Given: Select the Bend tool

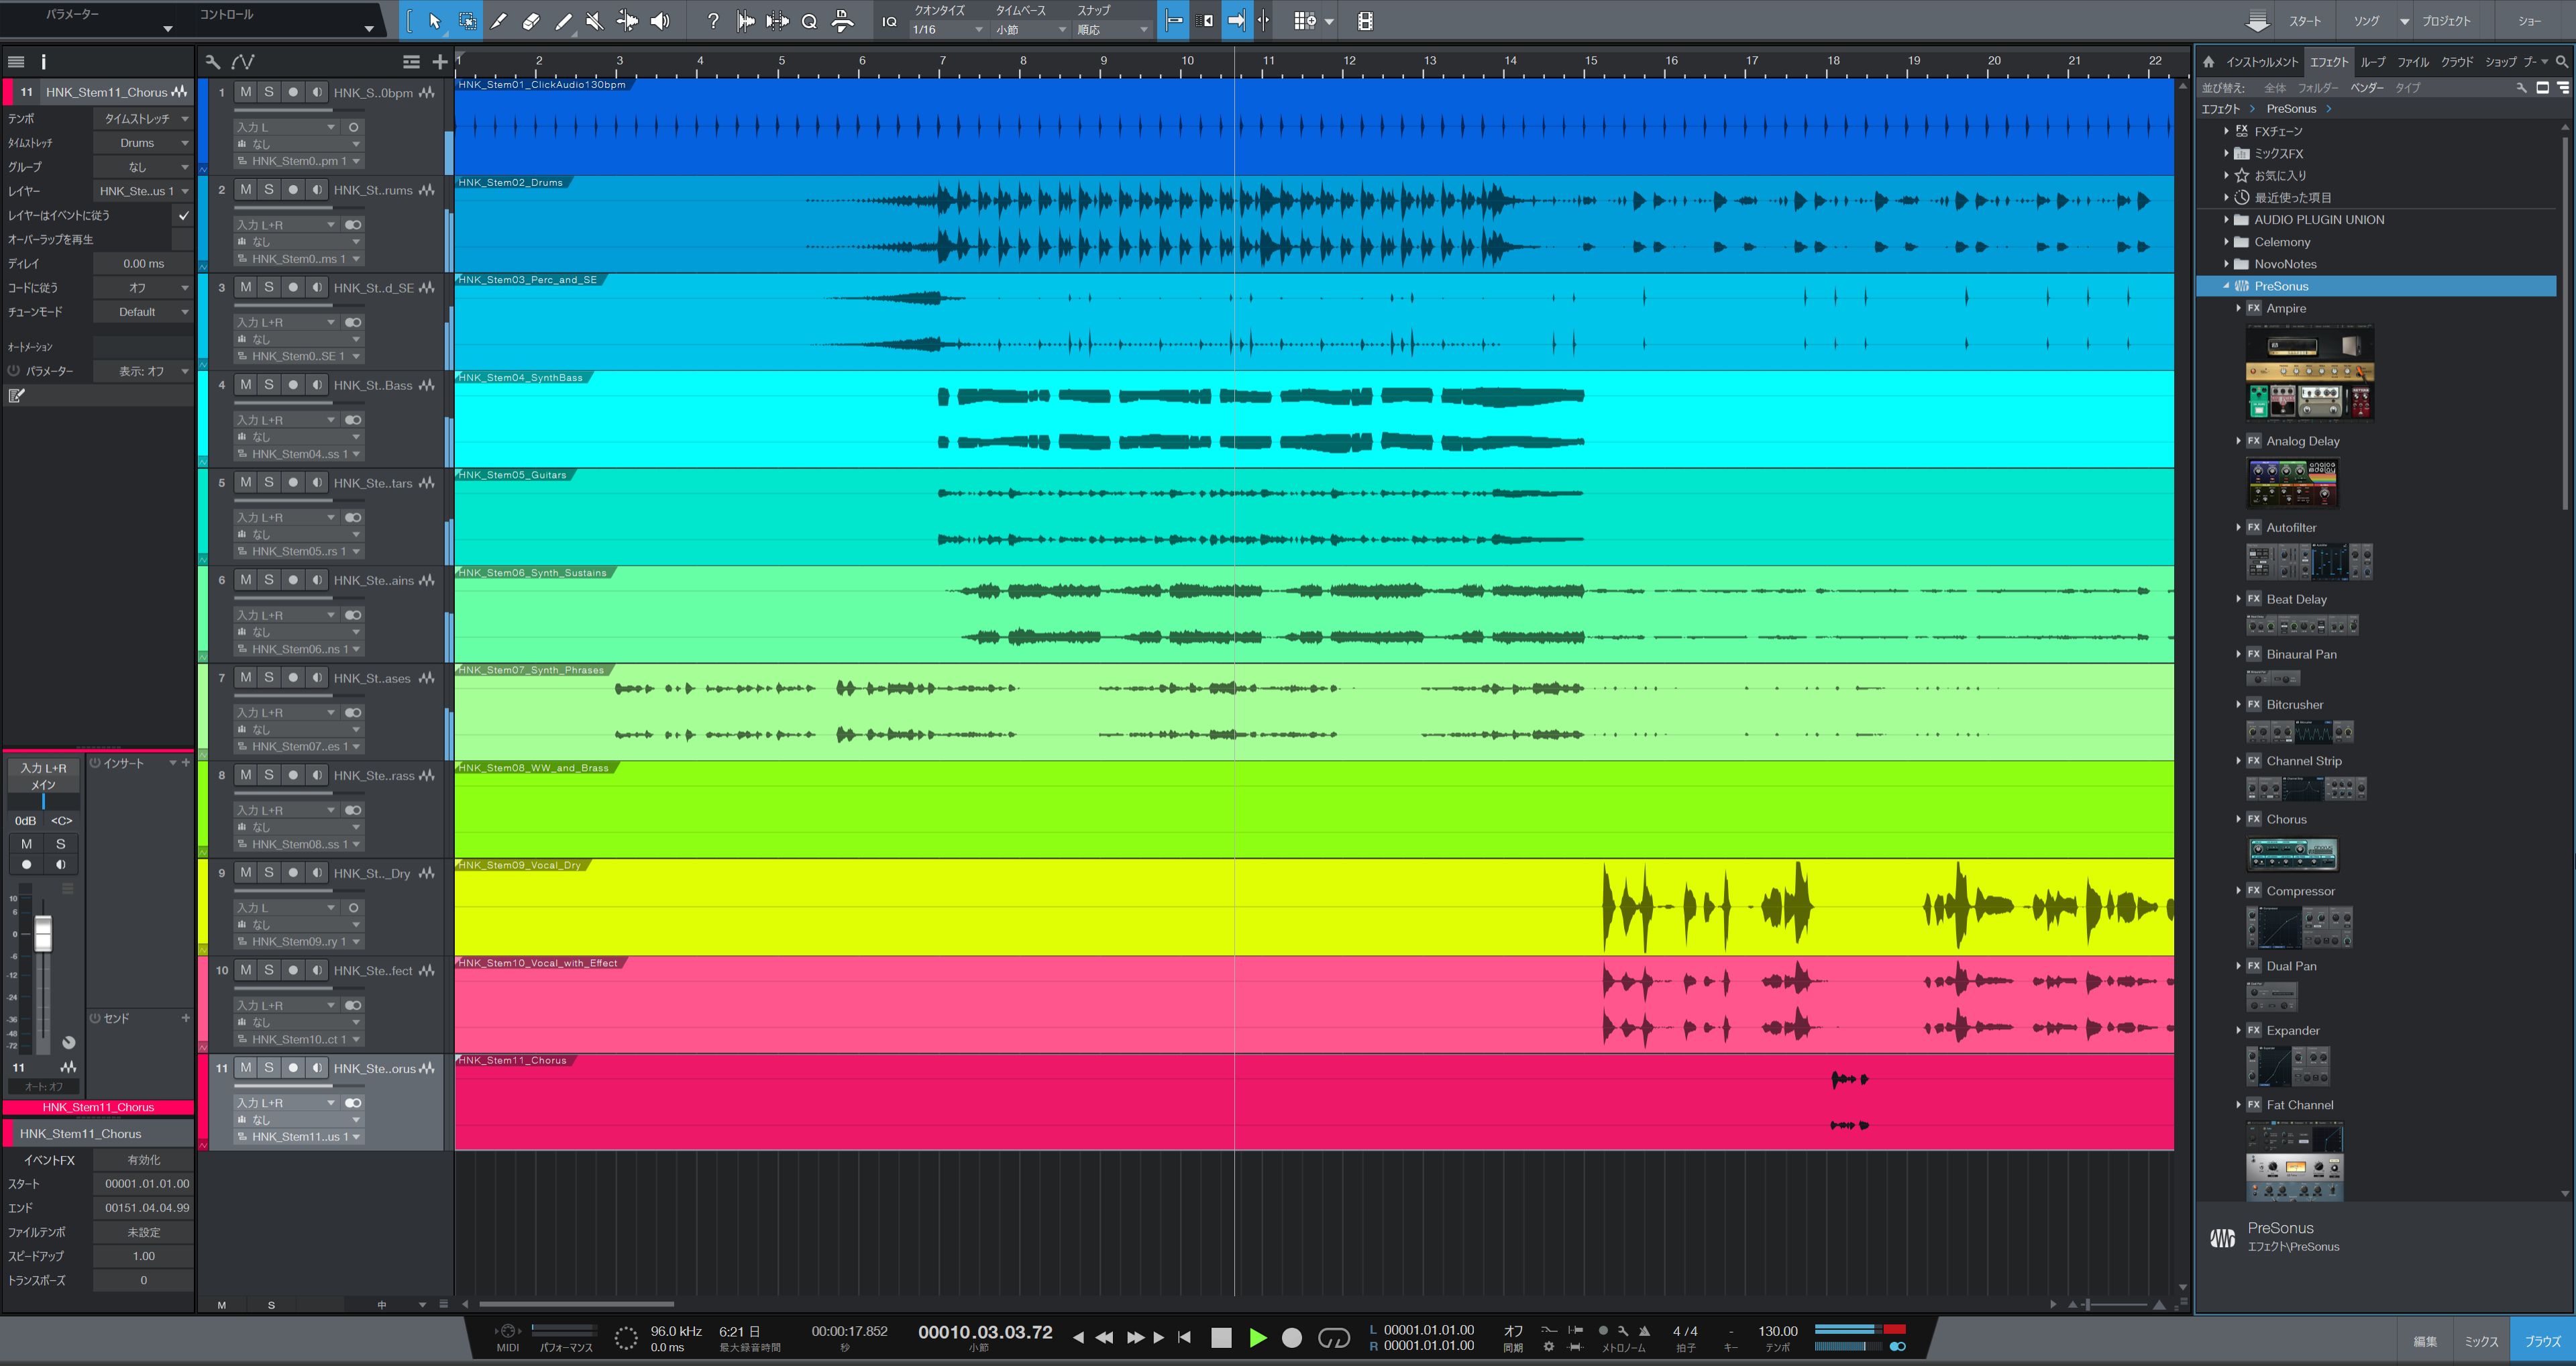Looking at the screenshot, I should (627, 21).
